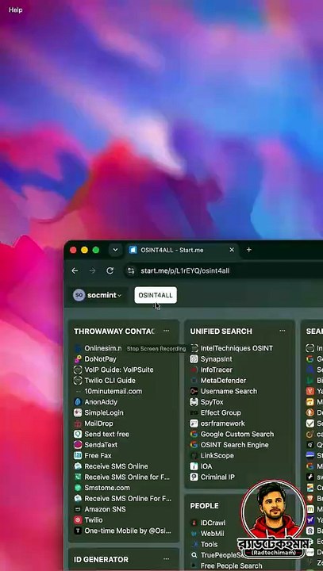The width and height of the screenshot is (323, 571).
Task: Open the Twilio link text
Action: [94, 520]
